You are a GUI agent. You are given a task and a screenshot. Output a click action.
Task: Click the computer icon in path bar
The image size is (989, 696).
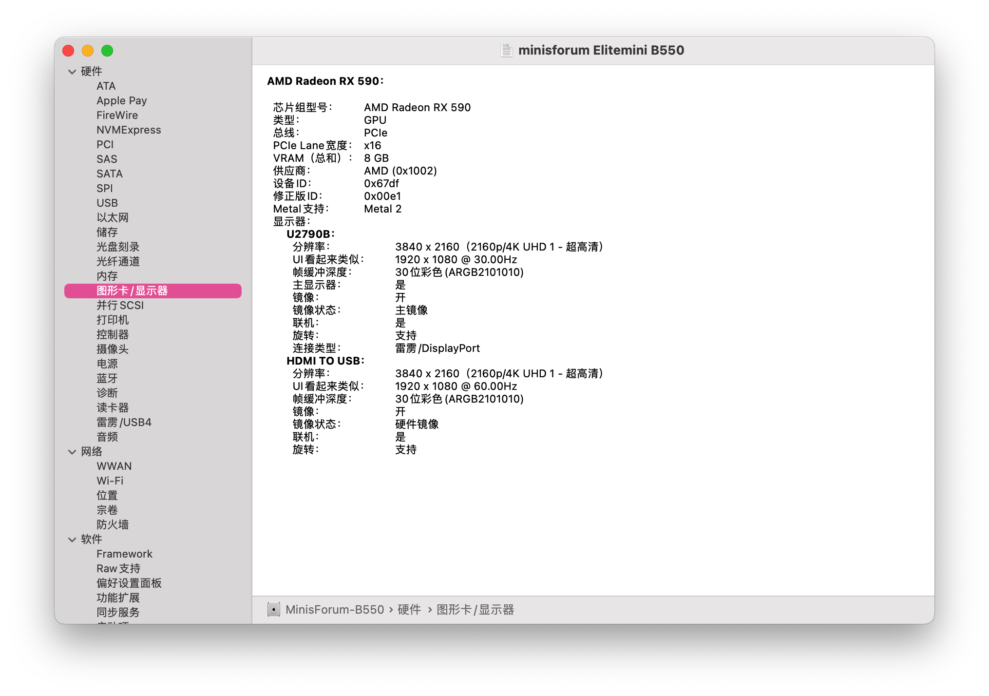(x=274, y=610)
